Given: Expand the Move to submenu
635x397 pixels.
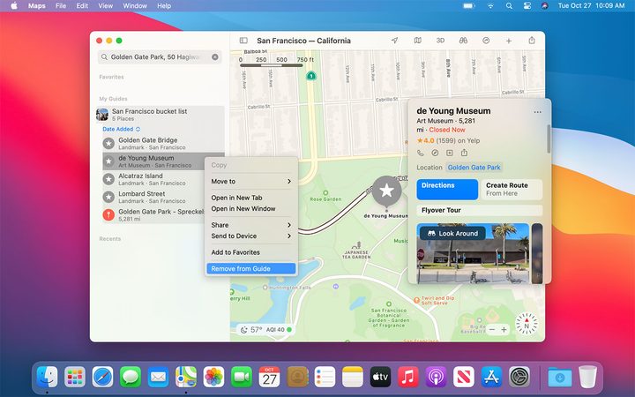Looking at the screenshot, I should point(251,182).
